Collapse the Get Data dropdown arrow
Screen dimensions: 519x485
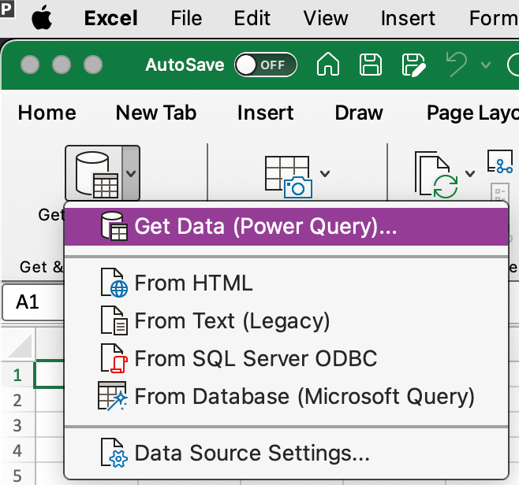(131, 173)
